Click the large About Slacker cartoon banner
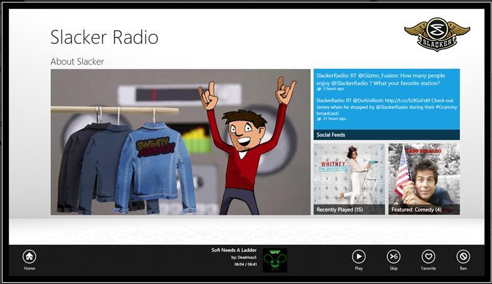The height and width of the screenshot is (284, 492). [x=181, y=142]
